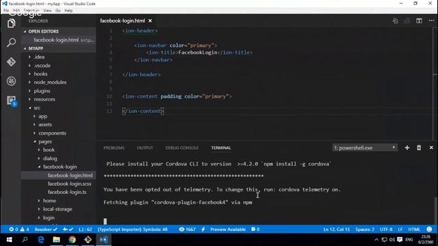The height and width of the screenshot is (246, 438).
Task: Open the Search view in activity bar
Action: 11,42
